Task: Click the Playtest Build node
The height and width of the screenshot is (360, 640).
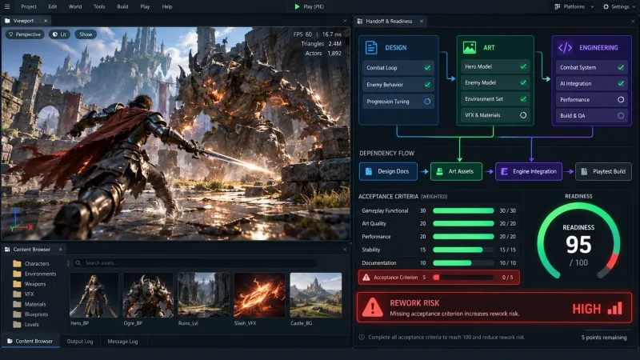Action: [x=603, y=171]
